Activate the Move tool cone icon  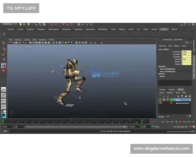click(4, 60)
